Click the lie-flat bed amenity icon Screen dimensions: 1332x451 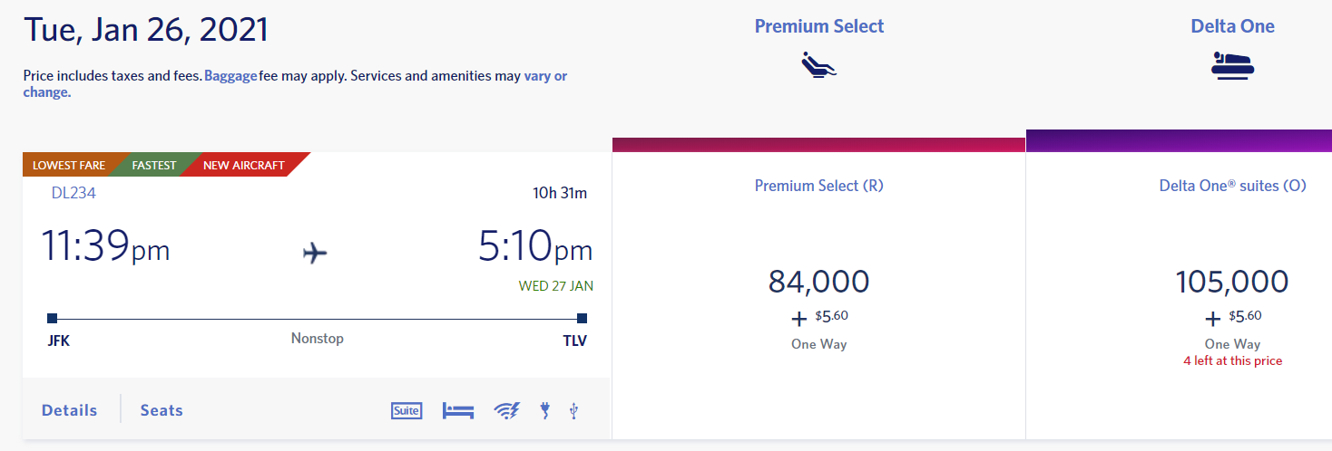[x=458, y=410]
